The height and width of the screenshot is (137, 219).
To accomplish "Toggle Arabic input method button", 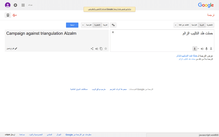I will 195,49.
